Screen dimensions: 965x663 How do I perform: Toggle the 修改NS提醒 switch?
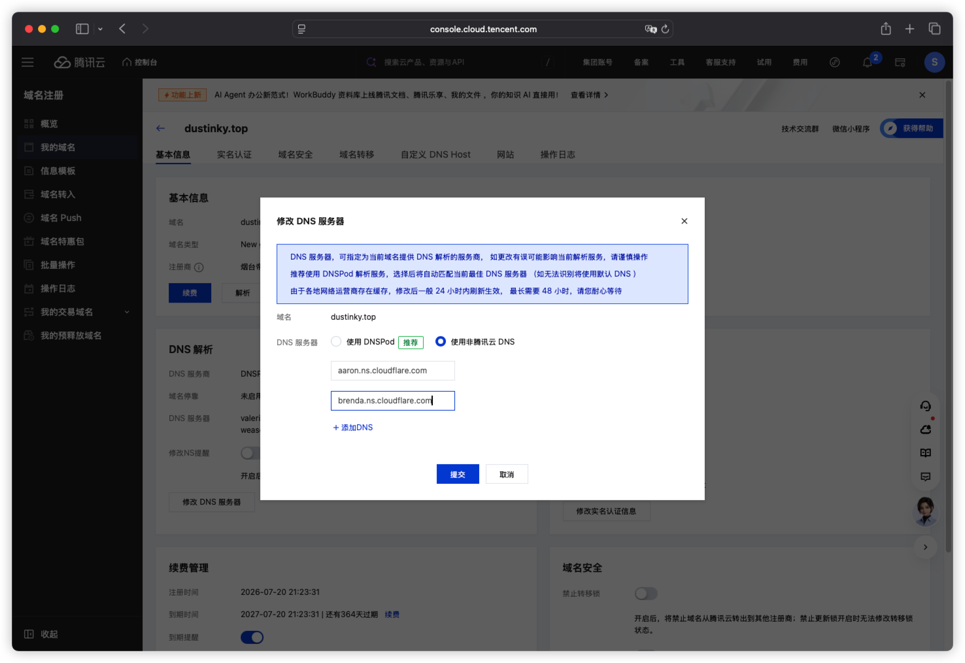[x=250, y=453]
